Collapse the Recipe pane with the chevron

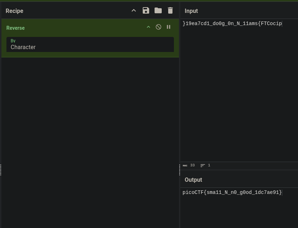coord(134,11)
